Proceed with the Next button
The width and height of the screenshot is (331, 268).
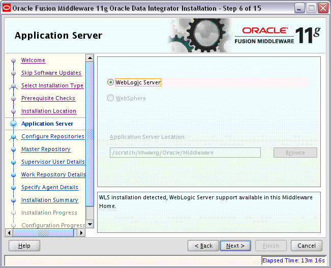pyautogui.click(x=235, y=246)
